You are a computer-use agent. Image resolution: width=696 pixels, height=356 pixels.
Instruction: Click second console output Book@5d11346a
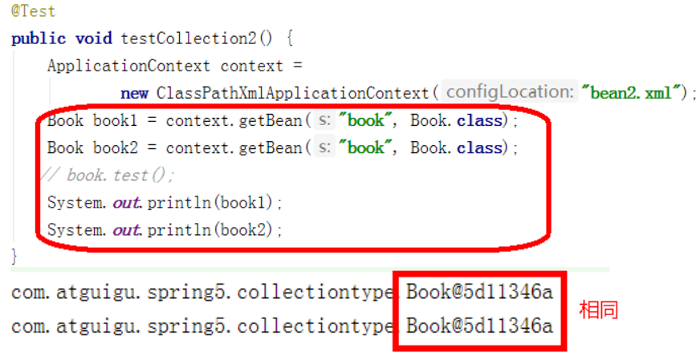[x=479, y=326]
